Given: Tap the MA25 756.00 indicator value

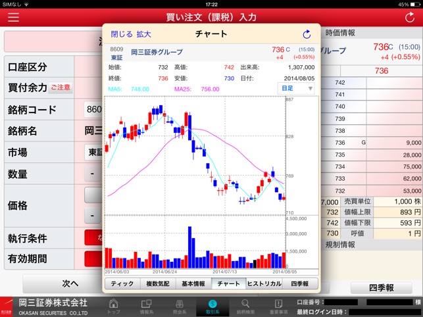Looking at the screenshot, I should [x=210, y=89].
